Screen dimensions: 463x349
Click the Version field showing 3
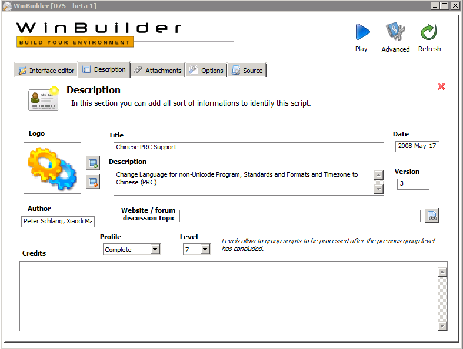[413, 184]
